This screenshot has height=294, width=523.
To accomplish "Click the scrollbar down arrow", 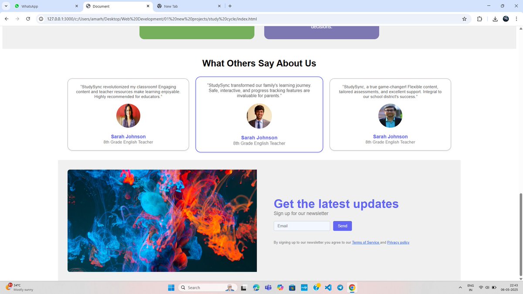I will click(x=520, y=279).
